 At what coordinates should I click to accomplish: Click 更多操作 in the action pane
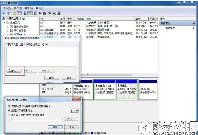point(170,28)
